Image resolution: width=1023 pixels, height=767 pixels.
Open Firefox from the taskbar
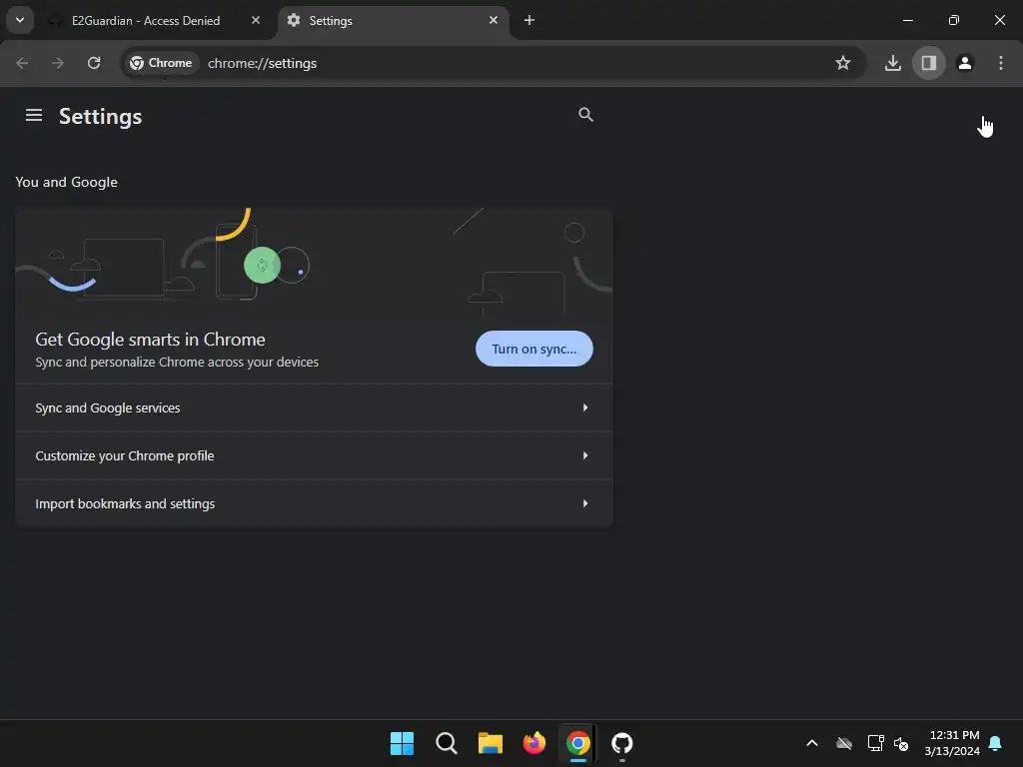point(534,743)
